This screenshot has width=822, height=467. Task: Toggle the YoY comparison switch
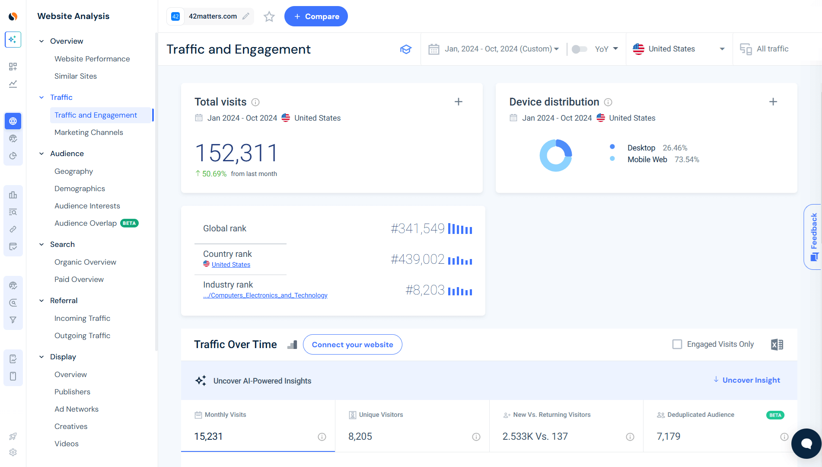(x=579, y=49)
